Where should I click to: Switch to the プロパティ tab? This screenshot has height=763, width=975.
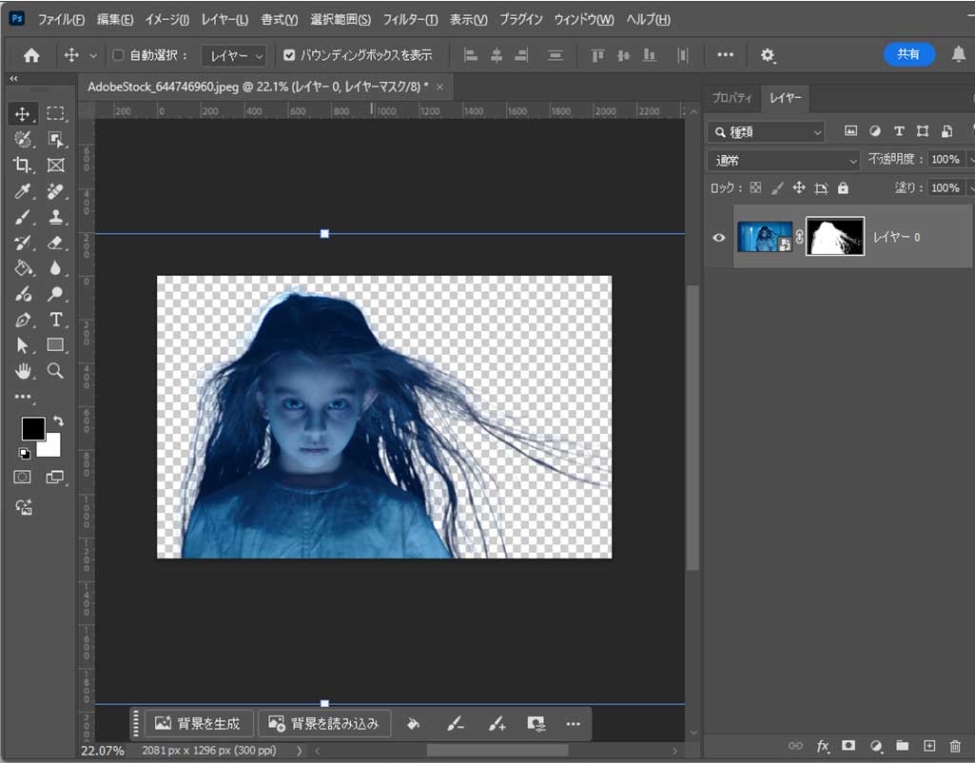[731, 98]
